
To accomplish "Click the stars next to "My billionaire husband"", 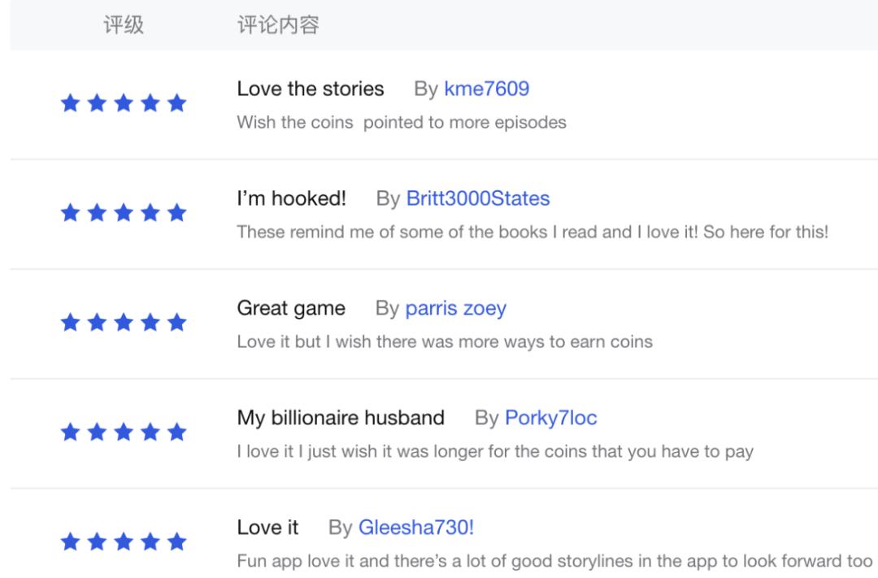I will coord(124,432).
